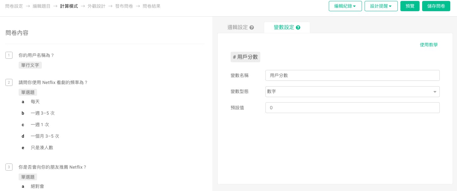
Task: Navigate to 發布問卷 step
Action: (x=124, y=6)
